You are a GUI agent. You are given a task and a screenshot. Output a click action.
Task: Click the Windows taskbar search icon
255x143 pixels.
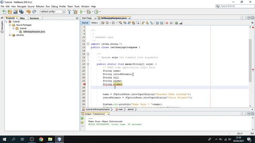point(14,139)
